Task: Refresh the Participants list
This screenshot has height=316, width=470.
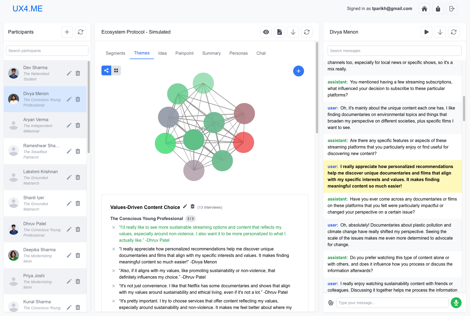Action: coord(81,32)
